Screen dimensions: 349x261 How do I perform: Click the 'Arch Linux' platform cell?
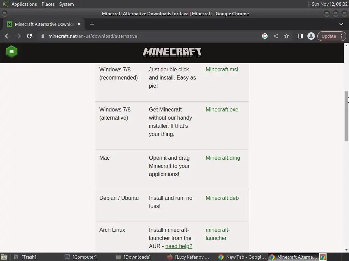[x=112, y=230]
